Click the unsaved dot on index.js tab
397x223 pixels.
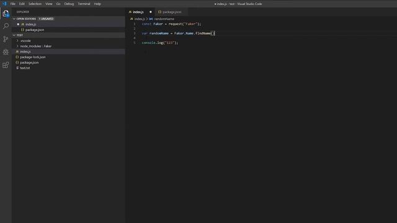pyautogui.click(x=150, y=12)
